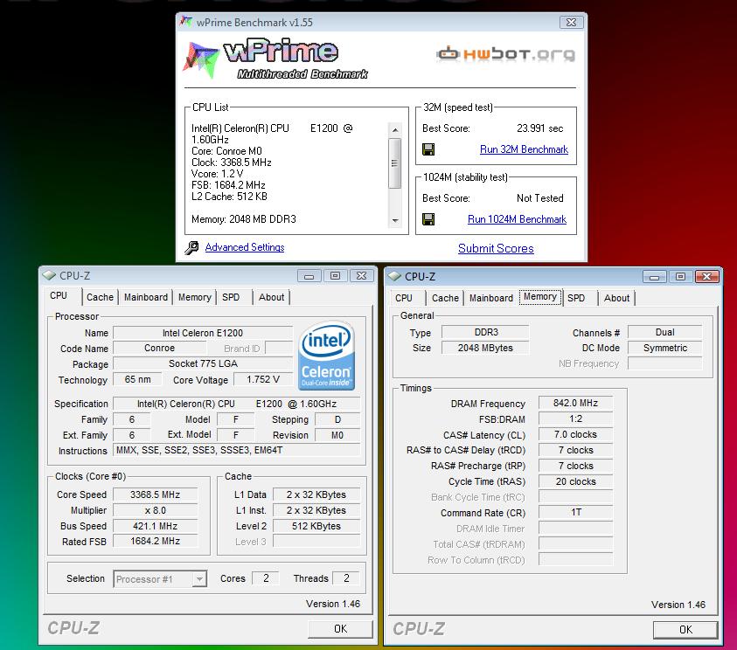Image resolution: width=737 pixels, height=650 pixels.
Task: Click the Command Rate value '1T'
Action: 575,512
